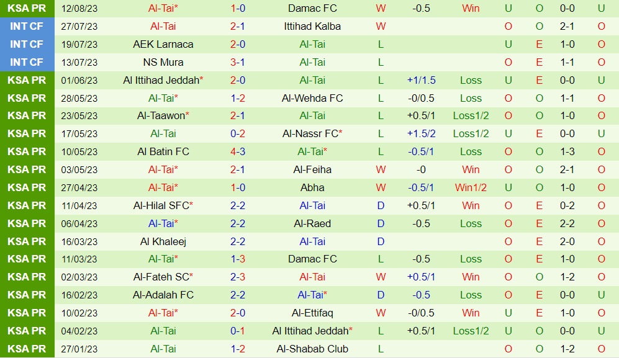Select the Al Khaleej team name
Screen dimensions: 619x358
[x=163, y=241]
